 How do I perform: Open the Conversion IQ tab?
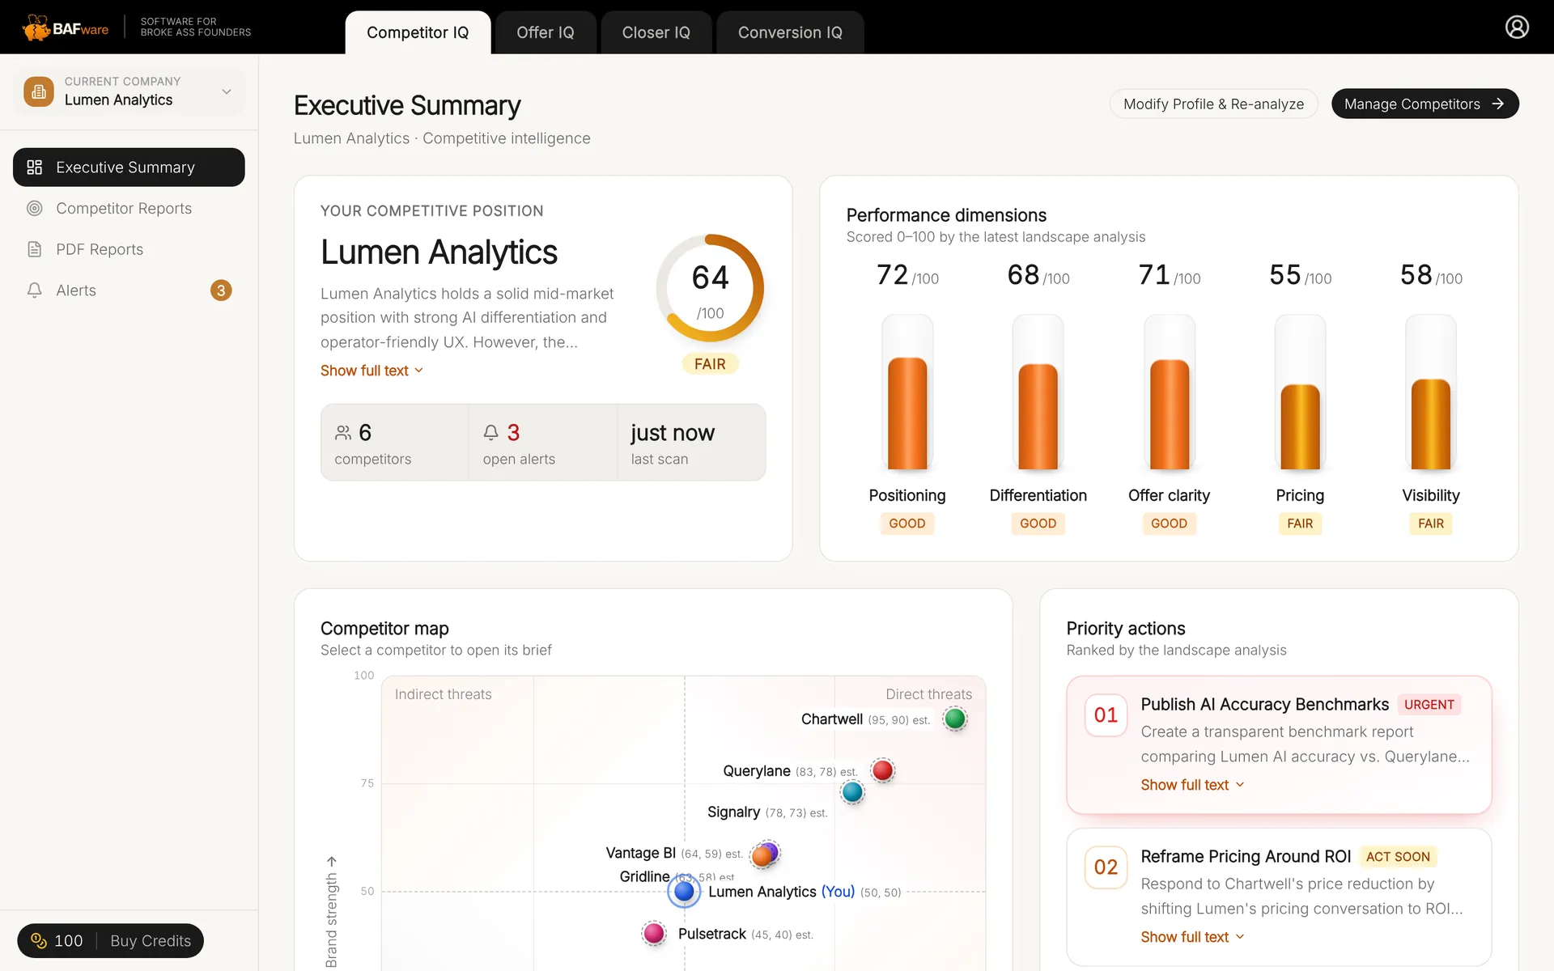pos(790,32)
